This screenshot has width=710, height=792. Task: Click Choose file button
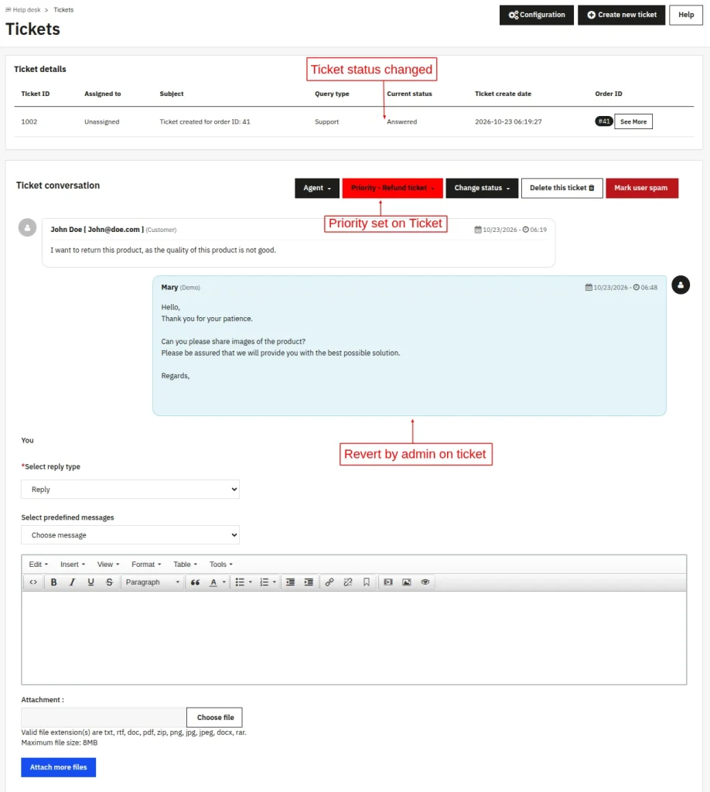(x=214, y=717)
